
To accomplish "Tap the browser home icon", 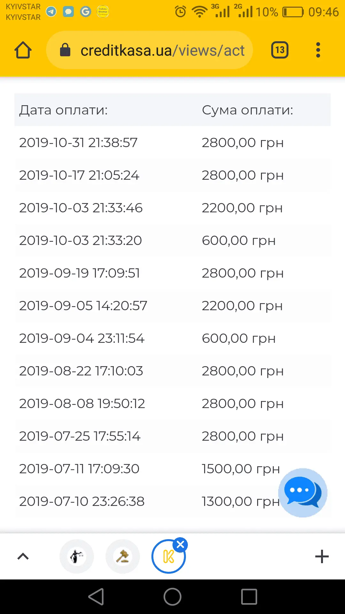I will [23, 50].
